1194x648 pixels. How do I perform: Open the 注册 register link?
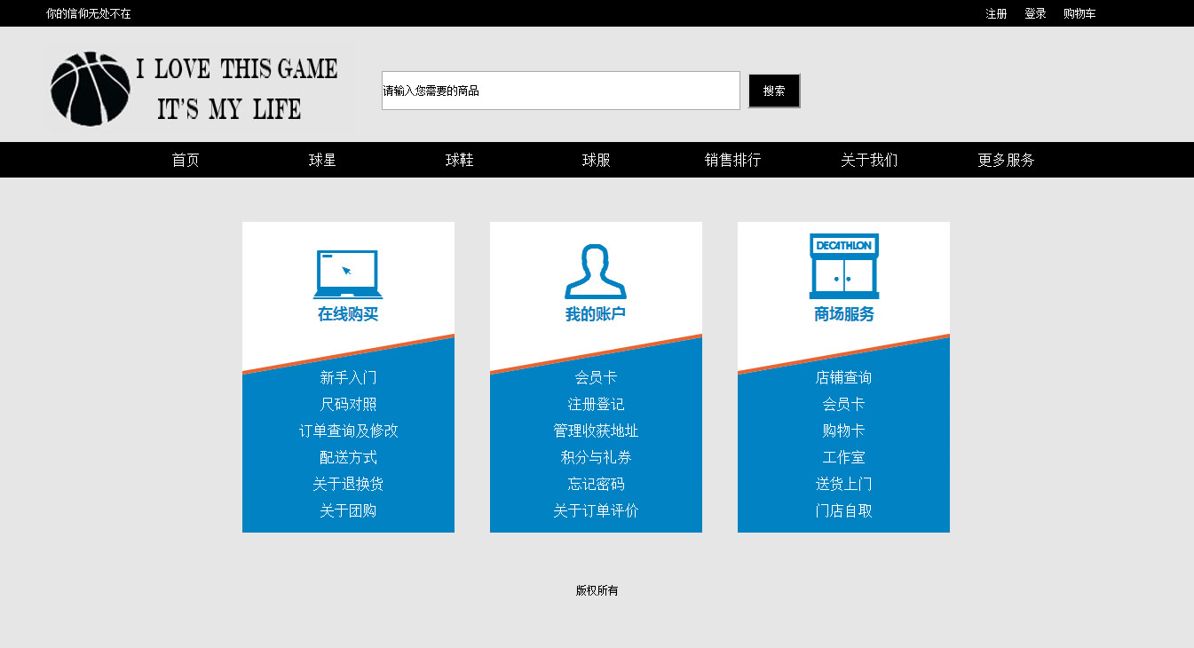tap(996, 14)
